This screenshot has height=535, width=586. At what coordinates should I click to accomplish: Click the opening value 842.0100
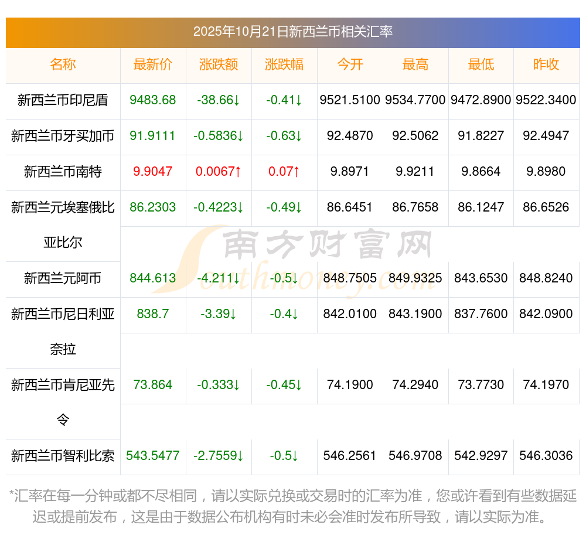[350, 313]
